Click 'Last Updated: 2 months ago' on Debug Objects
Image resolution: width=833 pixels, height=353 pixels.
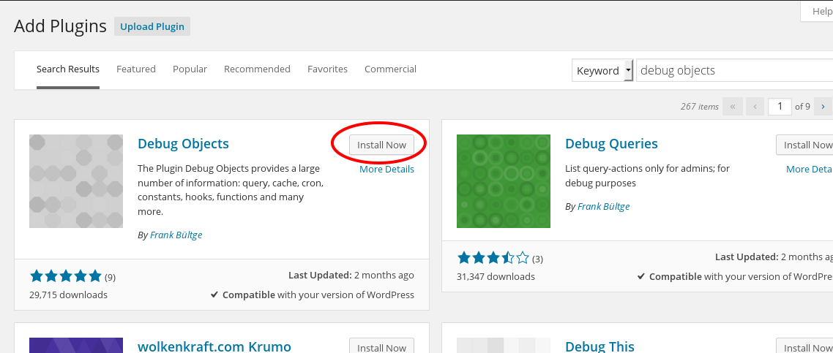coord(351,275)
